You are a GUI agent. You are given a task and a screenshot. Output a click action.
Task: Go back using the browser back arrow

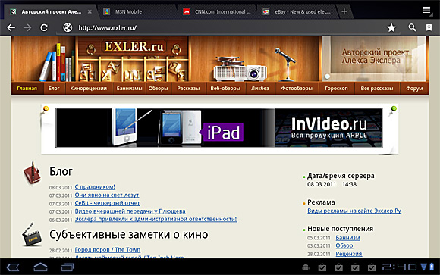11,27
